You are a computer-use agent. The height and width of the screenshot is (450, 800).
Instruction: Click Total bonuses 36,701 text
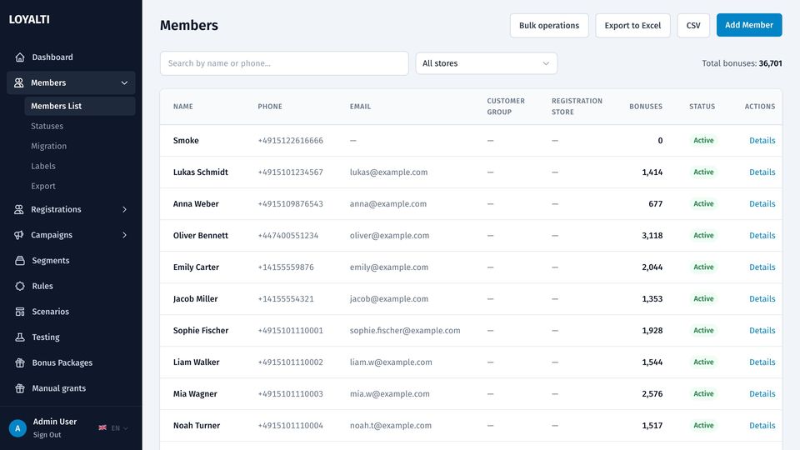pyautogui.click(x=742, y=63)
